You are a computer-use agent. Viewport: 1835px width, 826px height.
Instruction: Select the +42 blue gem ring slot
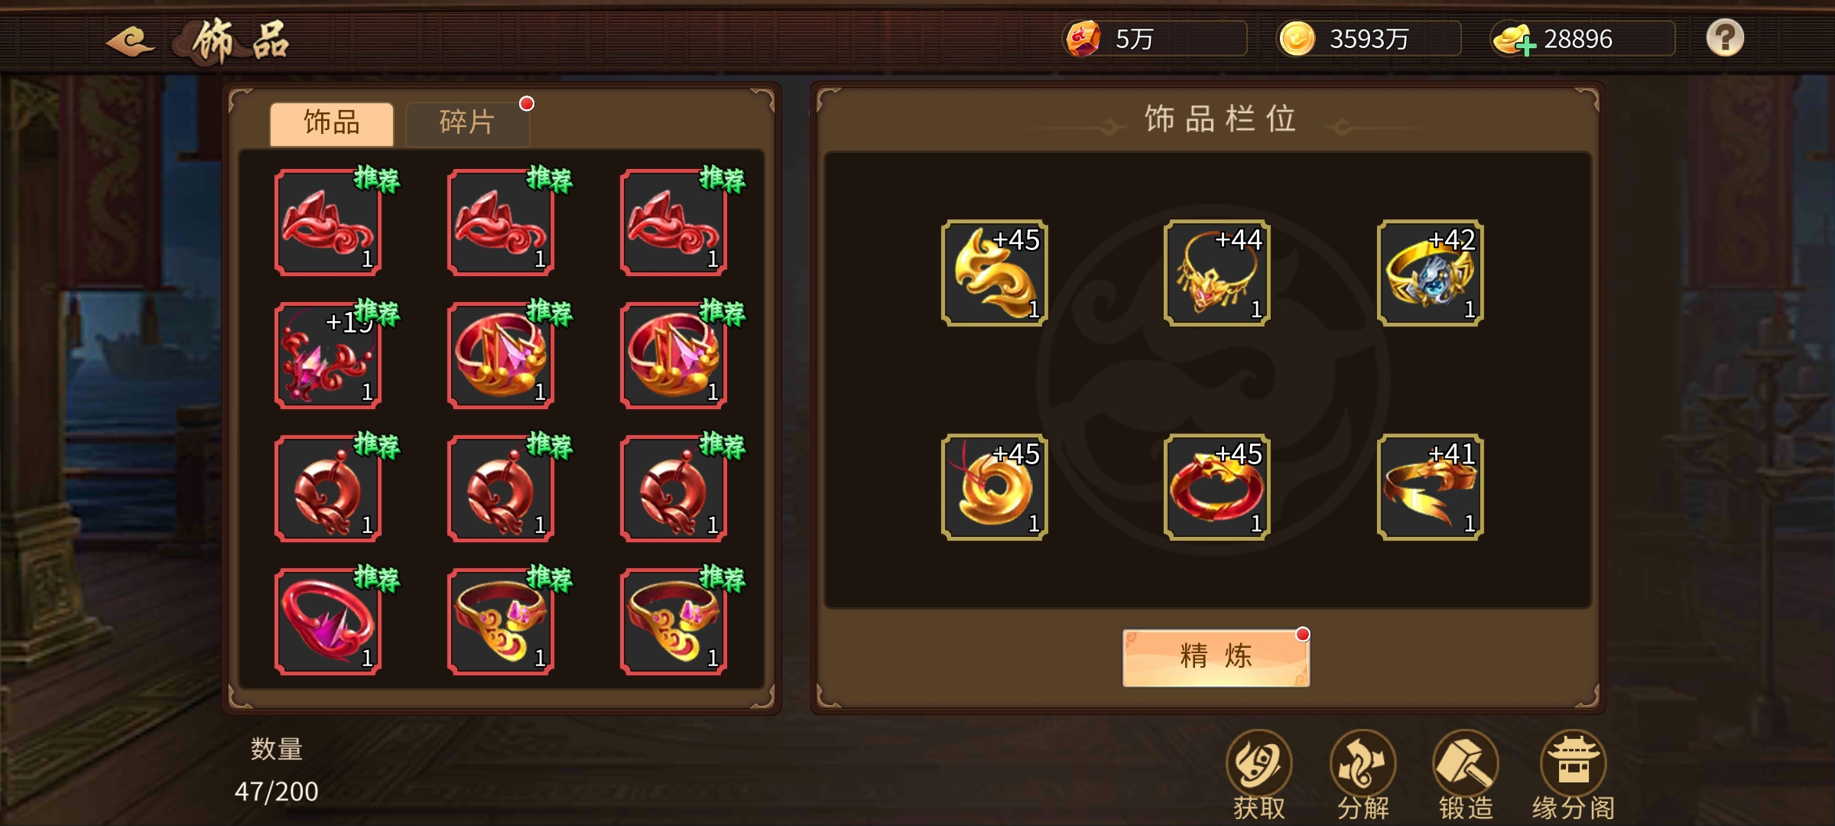click(x=1430, y=273)
